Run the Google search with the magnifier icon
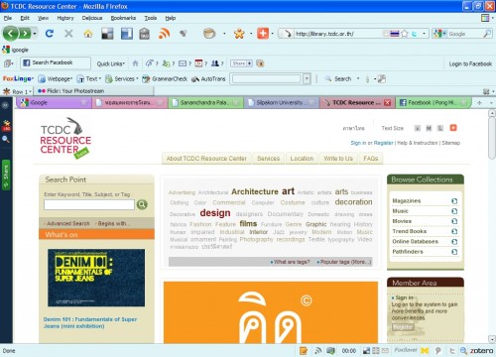This screenshot has height=357, width=496. tap(487, 34)
